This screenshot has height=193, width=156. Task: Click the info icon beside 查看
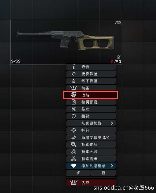(x=74, y=67)
